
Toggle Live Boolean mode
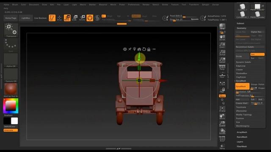point(41,18)
